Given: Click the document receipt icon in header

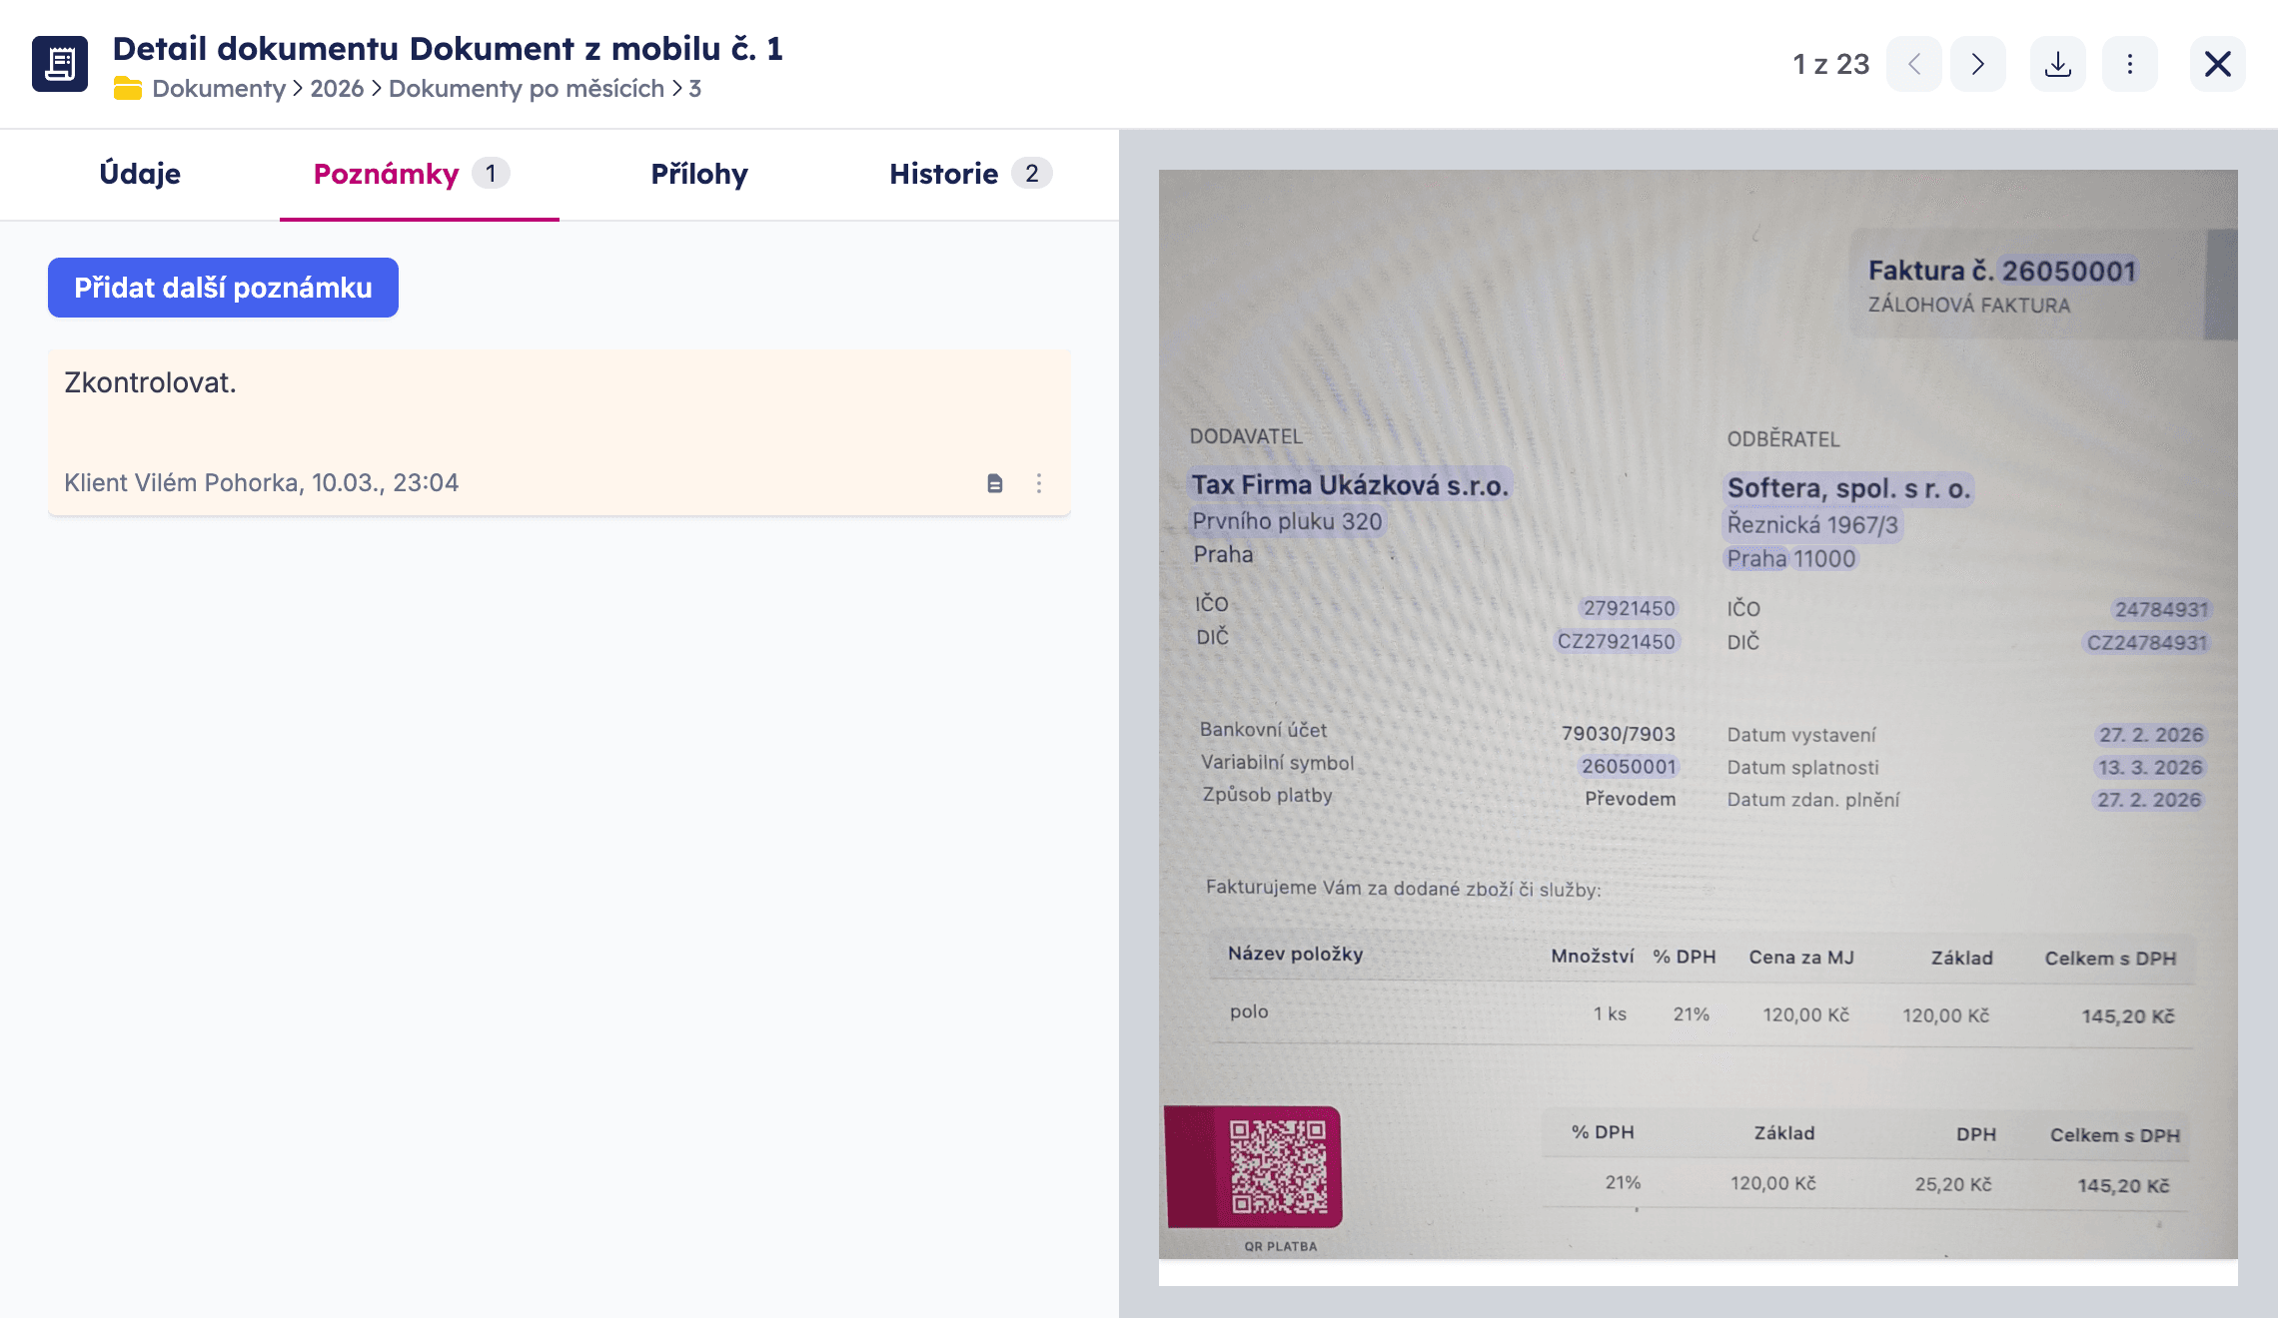Looking at the screenshot, I should 60,64.
